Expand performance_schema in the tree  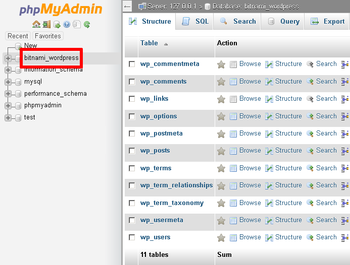8,94
